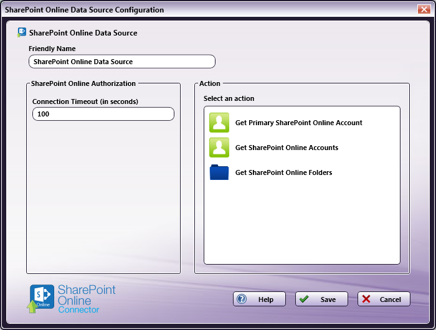Click the red X icon on Cancel

pos(366,299)
